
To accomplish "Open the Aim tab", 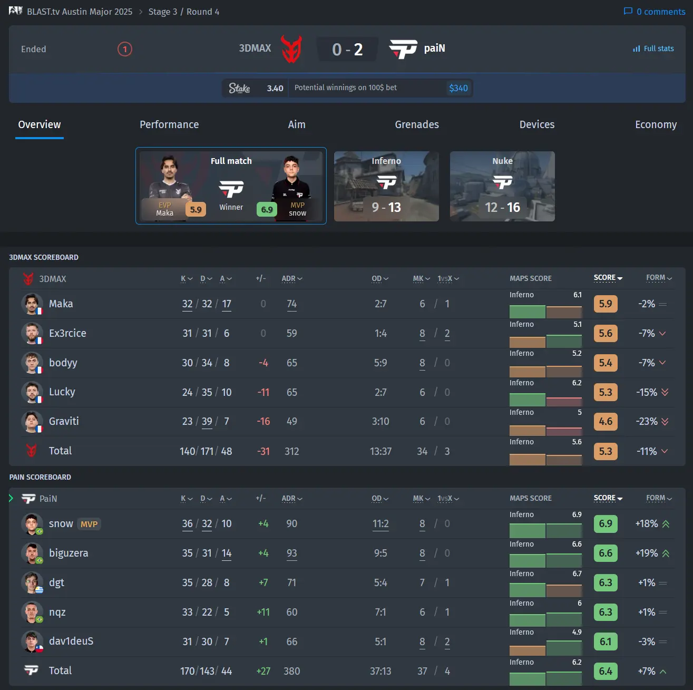I will coord(297,124).
